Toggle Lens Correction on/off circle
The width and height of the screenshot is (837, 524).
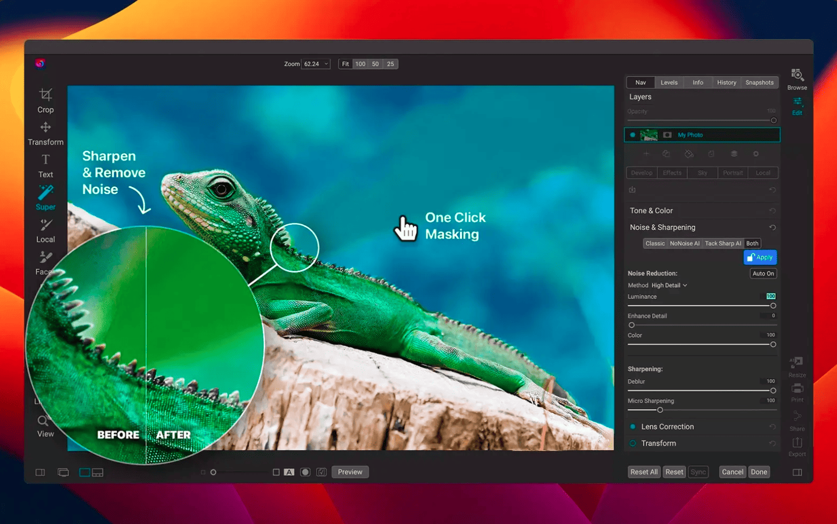click(x=633, y=427)
